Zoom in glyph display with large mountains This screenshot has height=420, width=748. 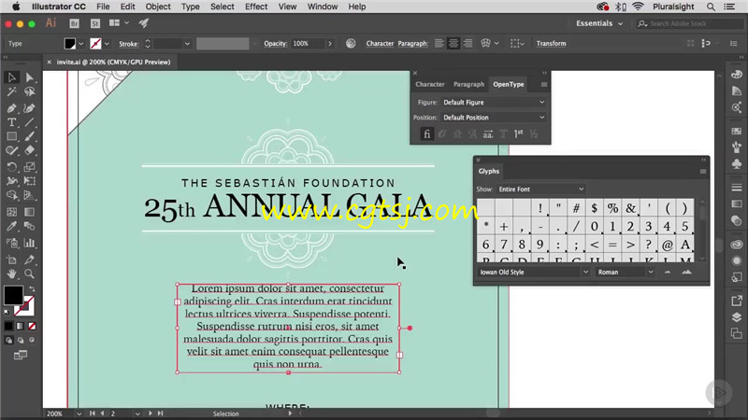coord(686,272)
